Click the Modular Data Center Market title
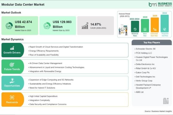The image size is (173, 115). pyautogui.click(x=23, y=5)
